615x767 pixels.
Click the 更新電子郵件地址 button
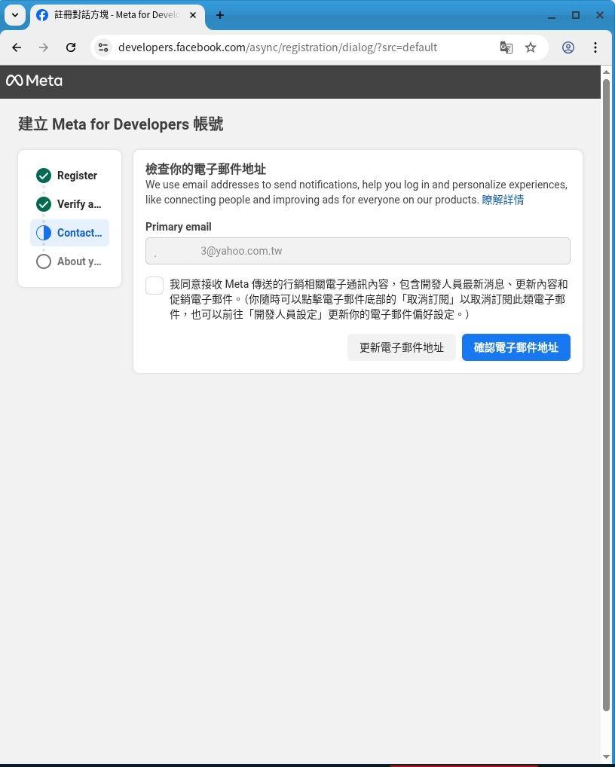tap(401, 347)
